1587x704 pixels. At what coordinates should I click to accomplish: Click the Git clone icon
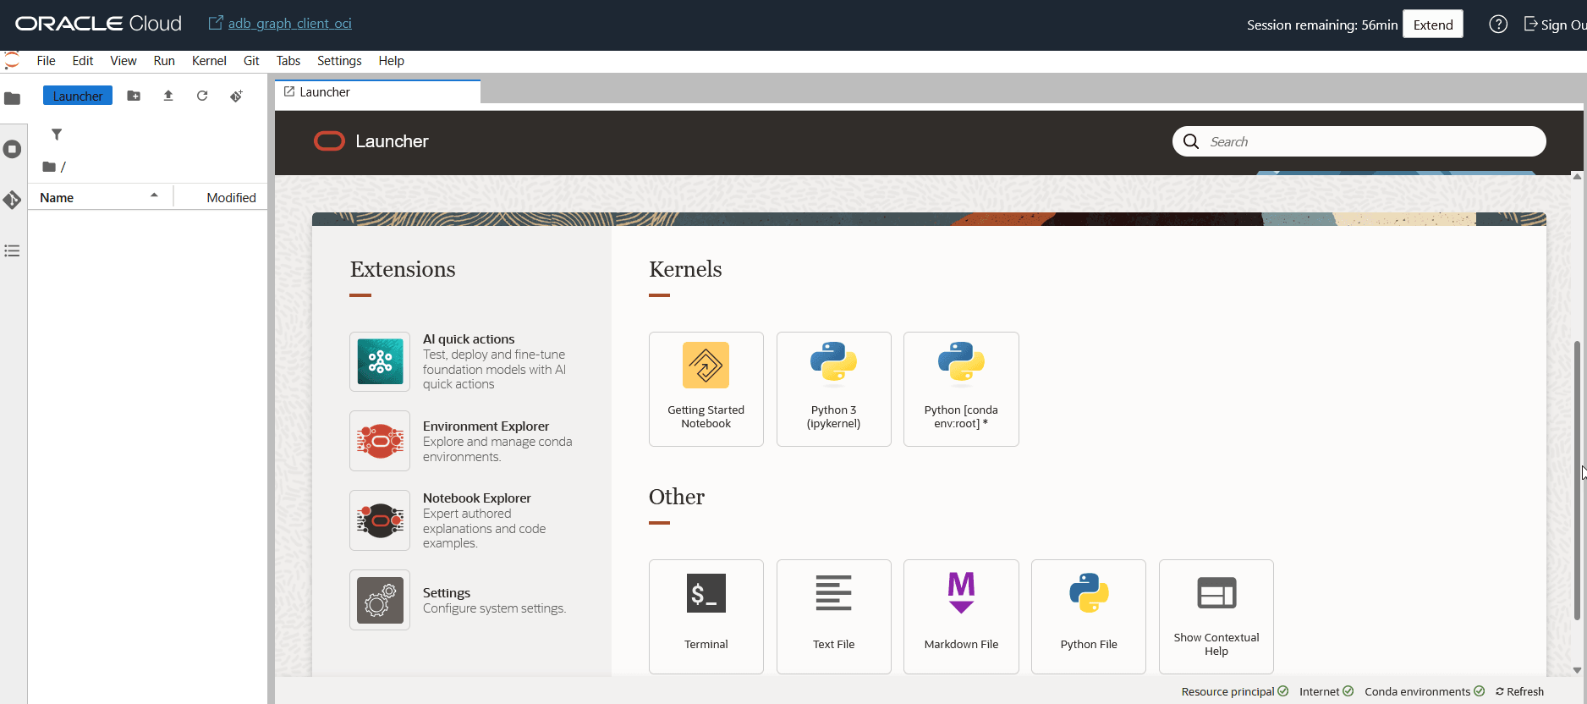[x=237, y=96]
